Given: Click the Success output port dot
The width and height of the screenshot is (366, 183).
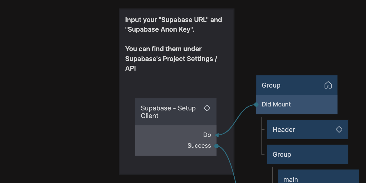Looking at the screenshot, I should click(x=216, y=146).
